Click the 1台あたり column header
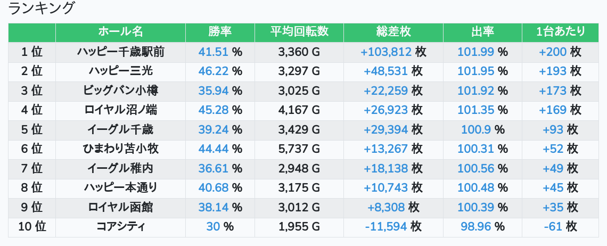 pos(560,32)
